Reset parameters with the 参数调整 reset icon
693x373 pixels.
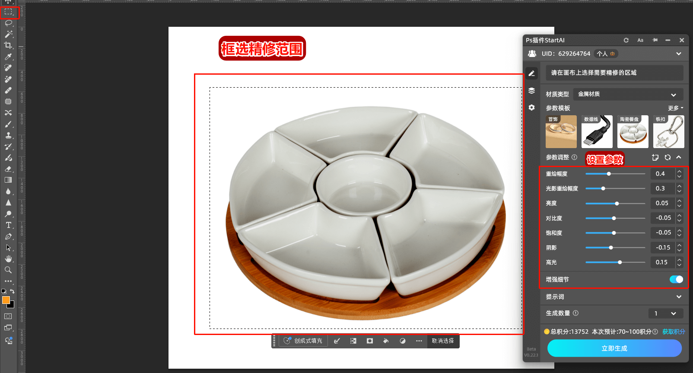coord(668,158)
